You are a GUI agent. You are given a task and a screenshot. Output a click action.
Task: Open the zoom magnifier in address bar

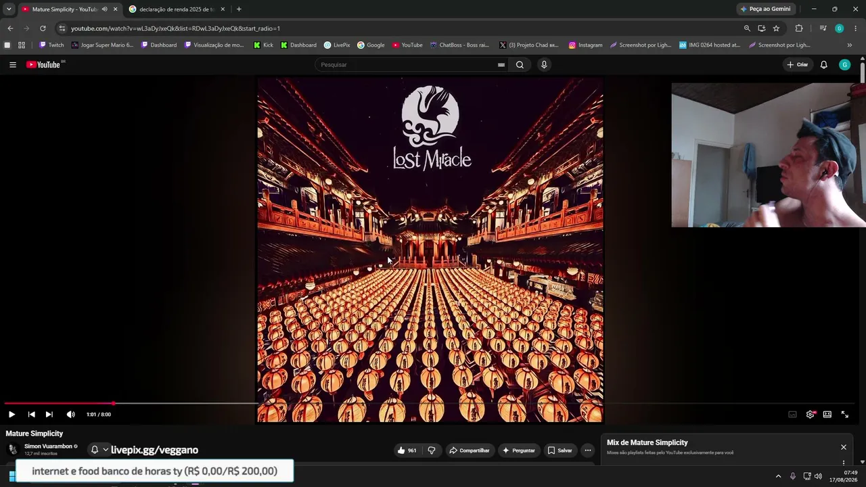[747, 28]
